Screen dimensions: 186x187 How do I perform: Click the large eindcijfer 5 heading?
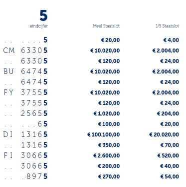coord(43,15)
